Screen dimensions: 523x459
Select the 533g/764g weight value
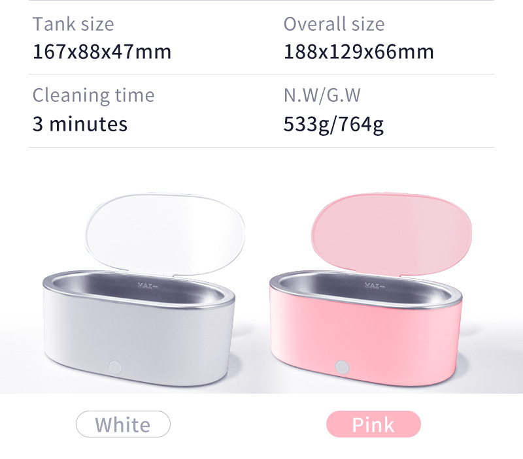pyautogui.click(x=333, y=125)
